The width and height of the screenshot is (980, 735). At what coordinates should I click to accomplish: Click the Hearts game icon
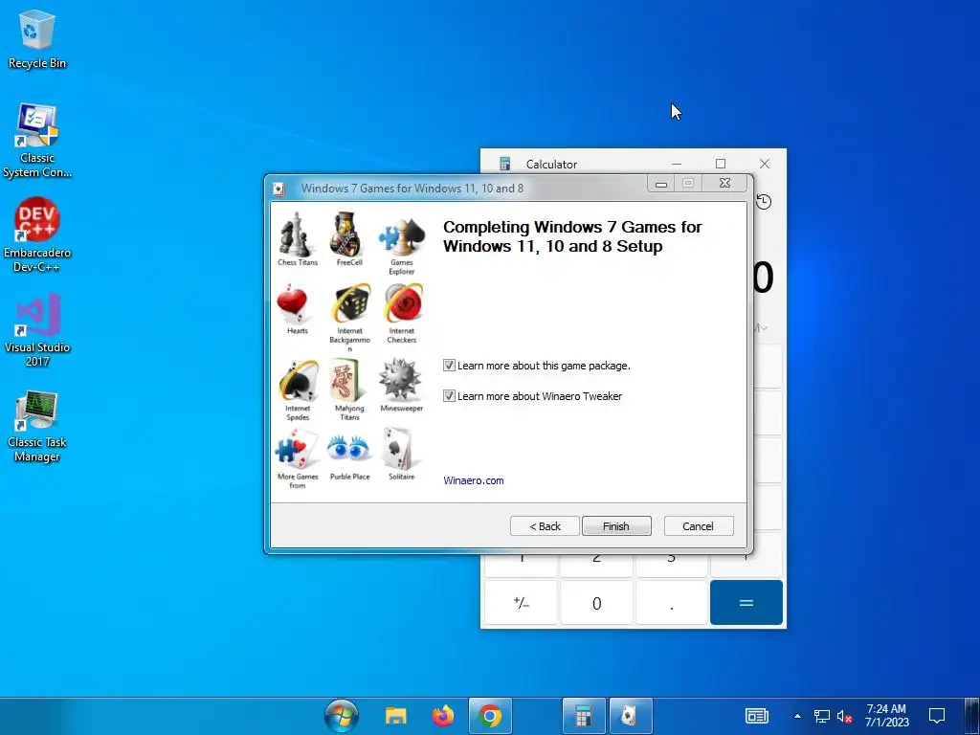(x=293, y=303)
